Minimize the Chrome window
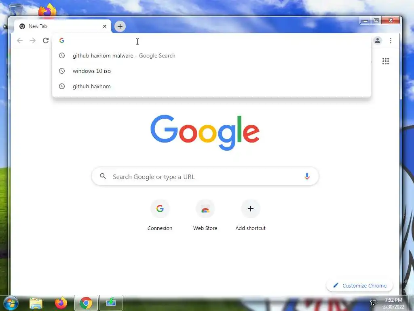This screenshot has height=311, width=414. (x=365, y=21)
